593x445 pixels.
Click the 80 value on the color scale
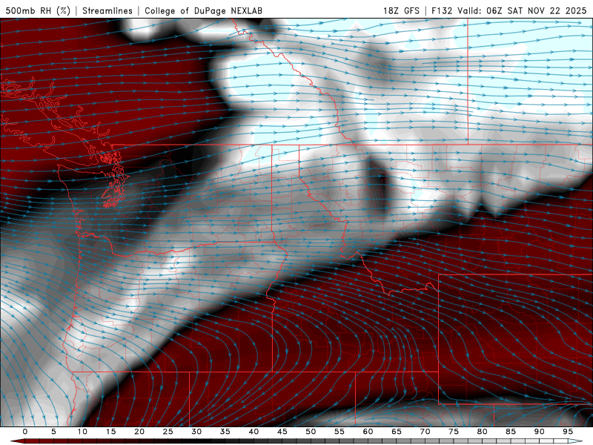coord(482,432)
